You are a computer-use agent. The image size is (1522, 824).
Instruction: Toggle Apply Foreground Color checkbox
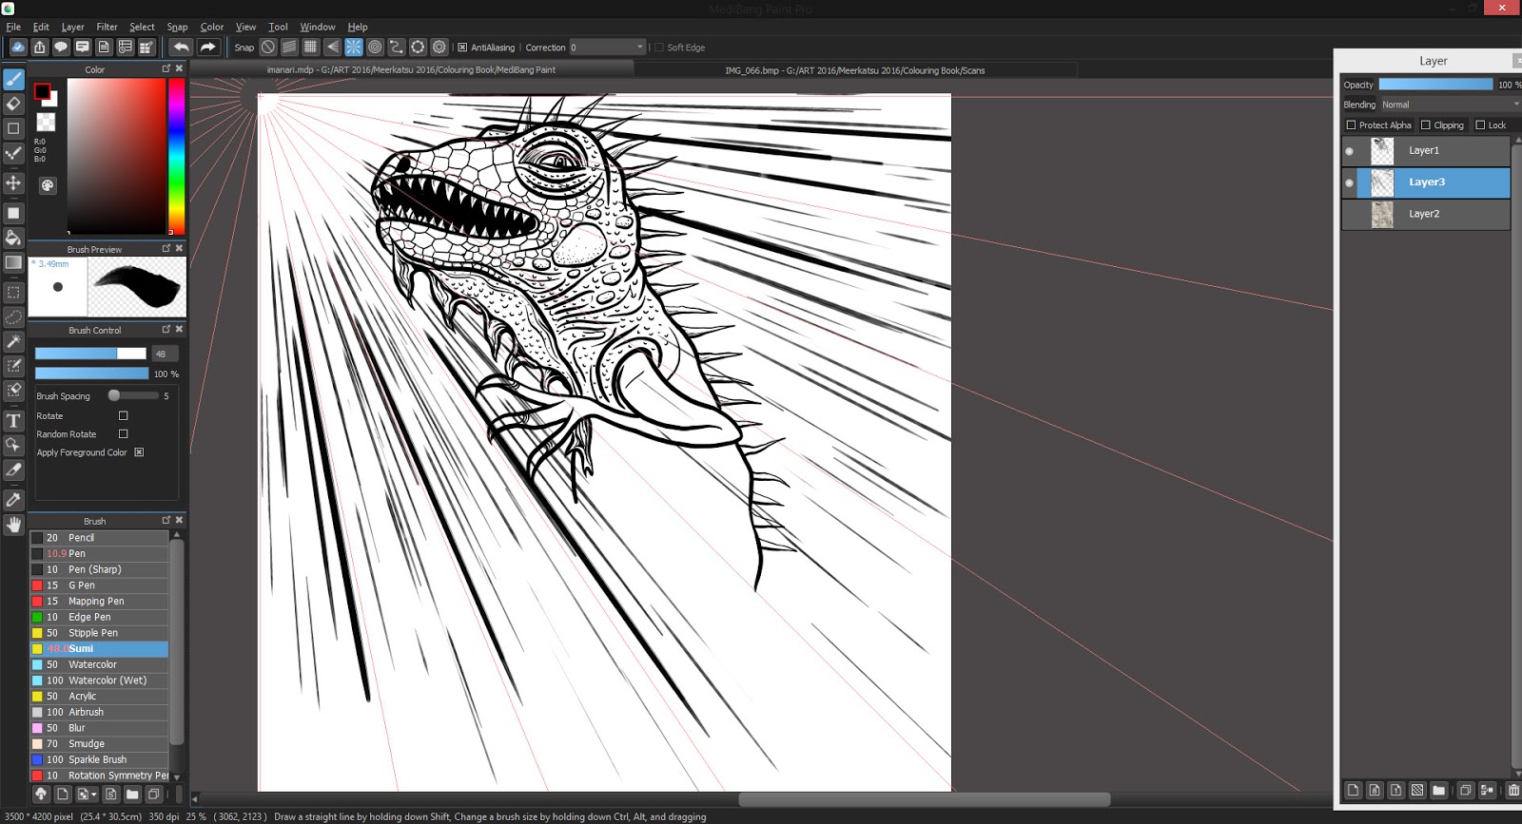(139, 452)
